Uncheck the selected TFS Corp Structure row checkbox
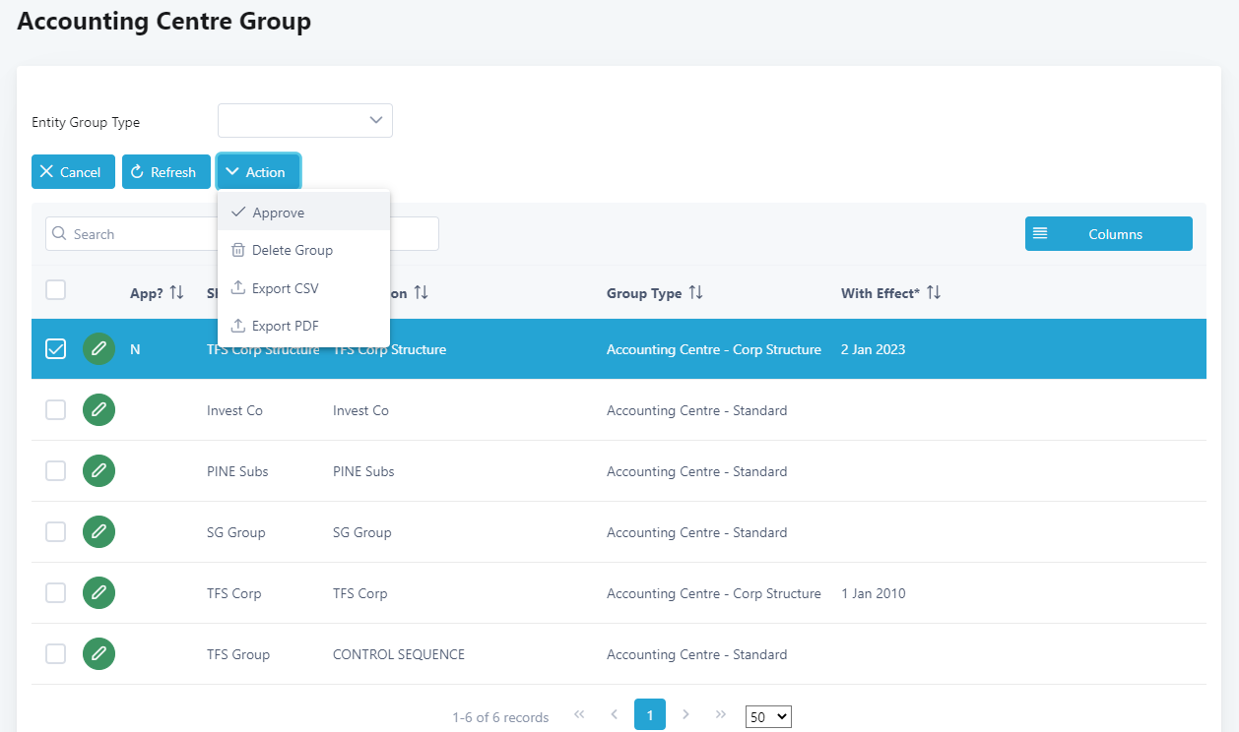The image size is (1239, 732). pyautogui.click(x=56, y=349)
